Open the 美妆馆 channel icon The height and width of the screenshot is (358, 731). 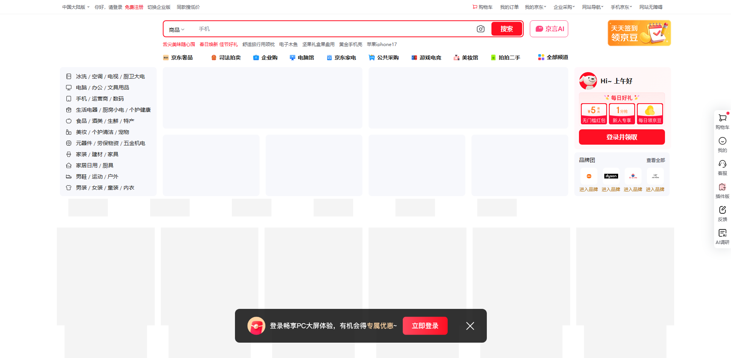coord(456,57)
